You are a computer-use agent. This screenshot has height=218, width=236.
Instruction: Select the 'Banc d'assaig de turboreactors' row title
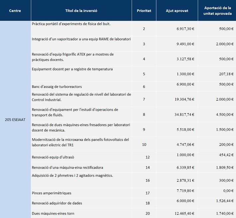point(57,87)
